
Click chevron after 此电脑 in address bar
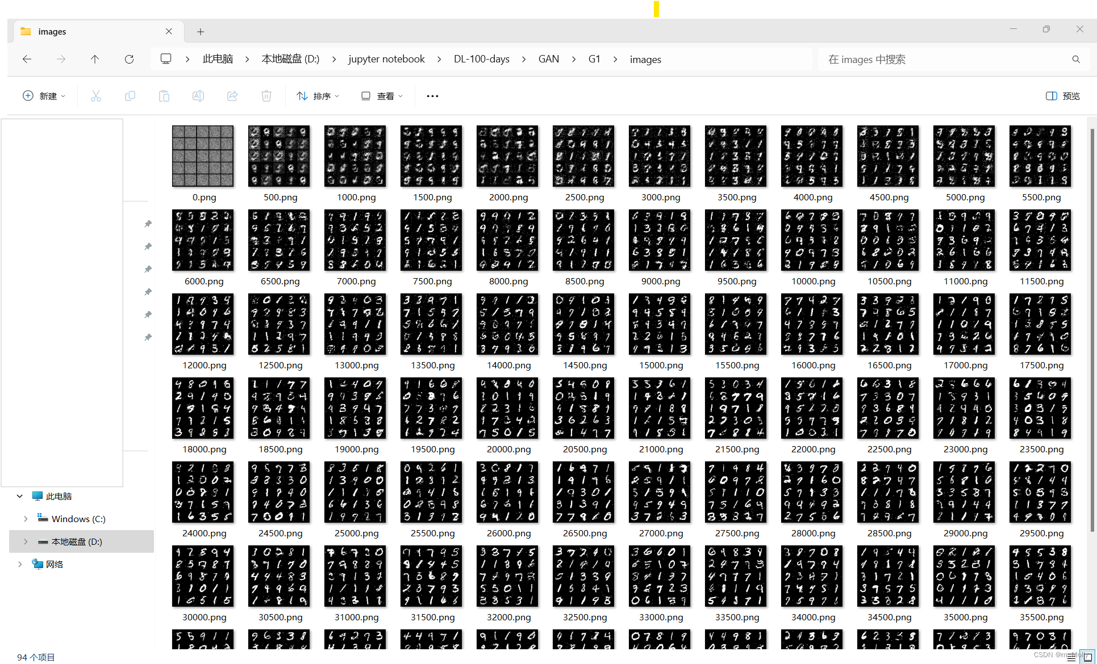click(247, 59)
